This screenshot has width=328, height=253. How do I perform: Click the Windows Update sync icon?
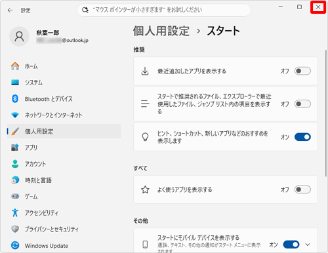pos(15,245)
